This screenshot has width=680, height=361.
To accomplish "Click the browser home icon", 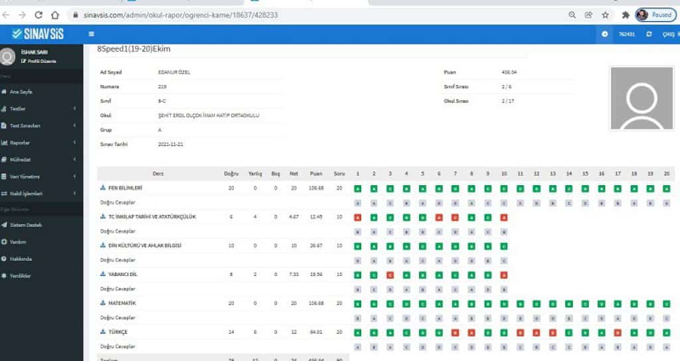I will (x=54, y=15).
